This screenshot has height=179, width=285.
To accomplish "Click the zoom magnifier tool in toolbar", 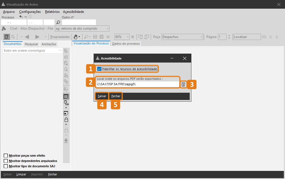I will point(86,37).
